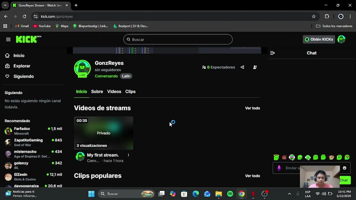Open the Noticias para ti news widget

(22, 194)
